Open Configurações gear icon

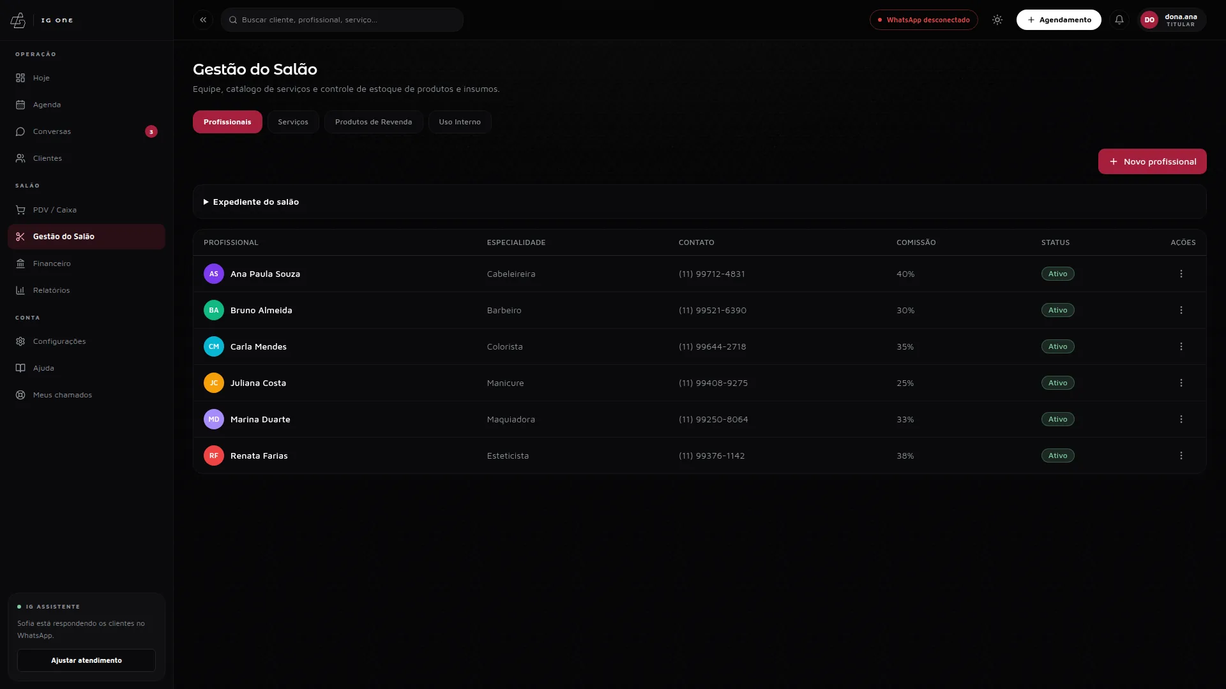[x=20, y=341]
